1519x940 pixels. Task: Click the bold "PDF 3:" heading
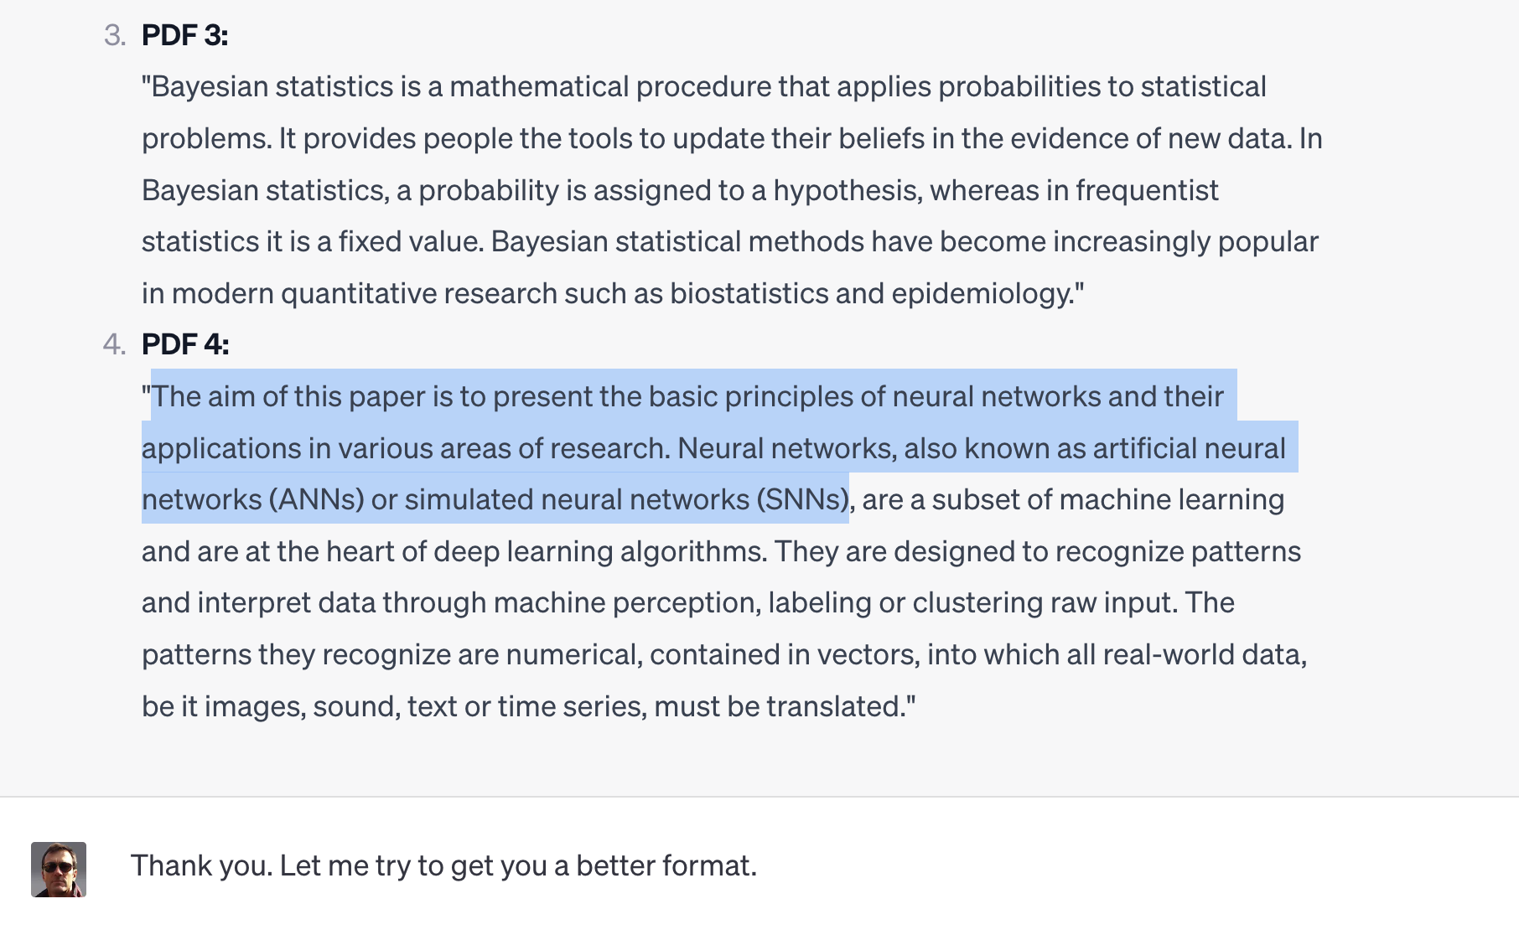[x=184, y=35]
